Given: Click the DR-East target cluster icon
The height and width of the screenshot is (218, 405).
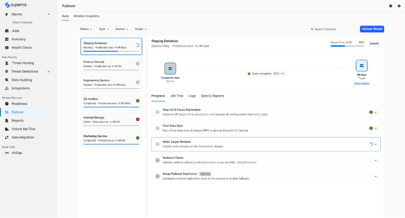Looking at the screenshot, I should pos(362,66).
